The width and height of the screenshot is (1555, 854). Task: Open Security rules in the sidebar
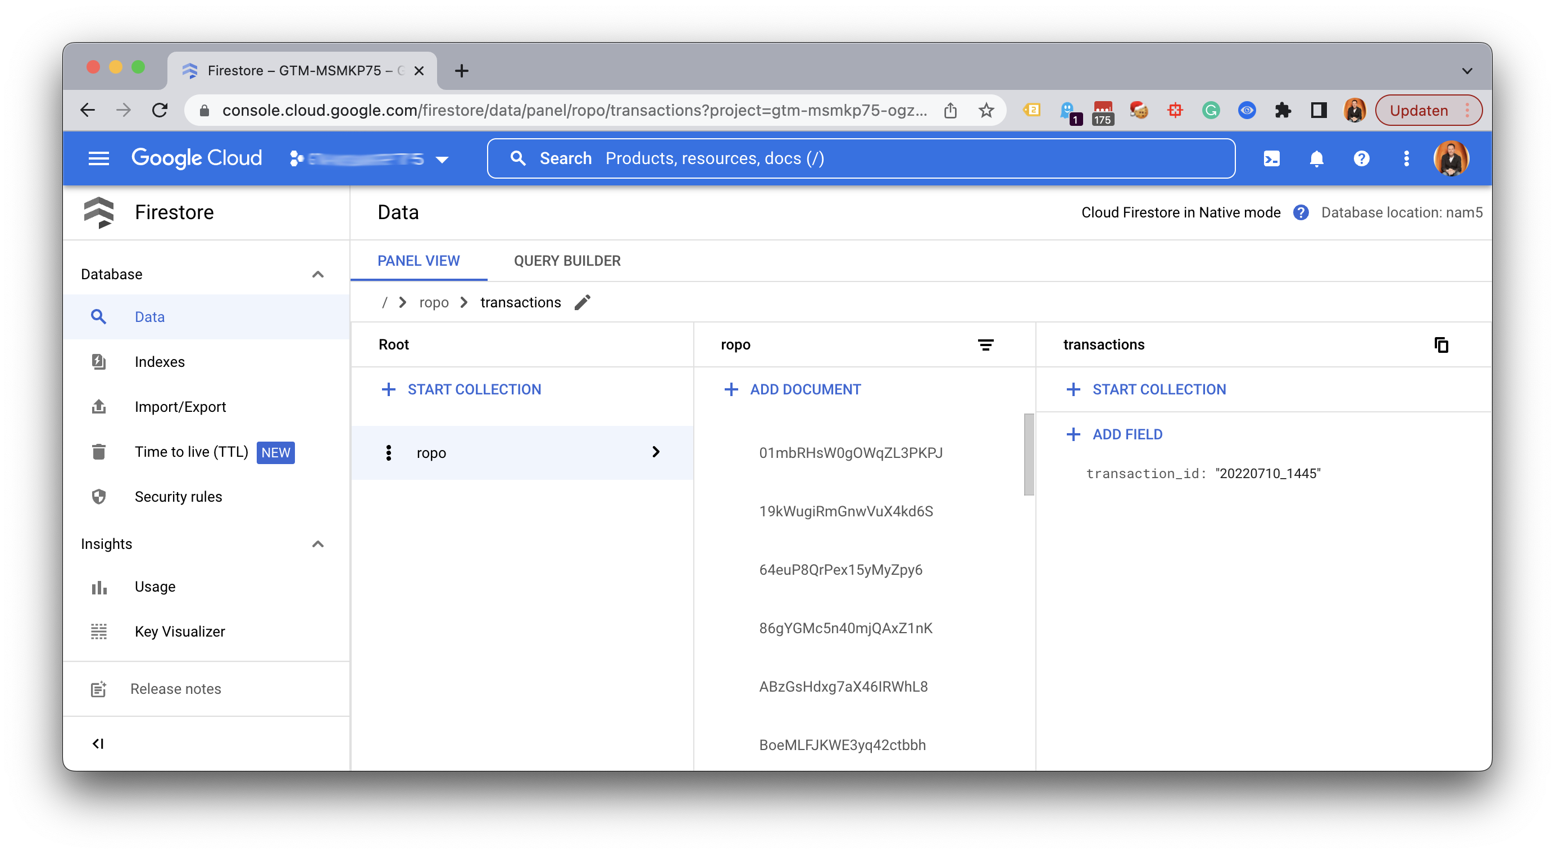click(x=206, y=497)
